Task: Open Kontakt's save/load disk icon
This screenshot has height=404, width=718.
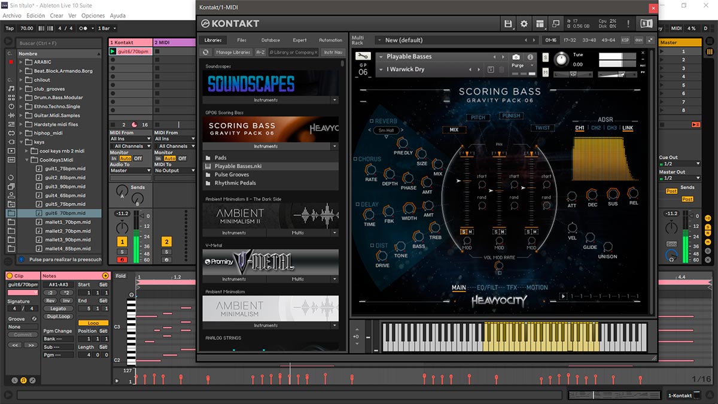Action: [508, 23]
